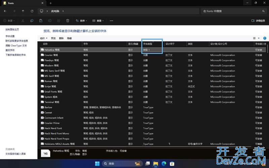Select the Courier Prime font row
This screenshot has width=269, height=168.
coord(153,123)
